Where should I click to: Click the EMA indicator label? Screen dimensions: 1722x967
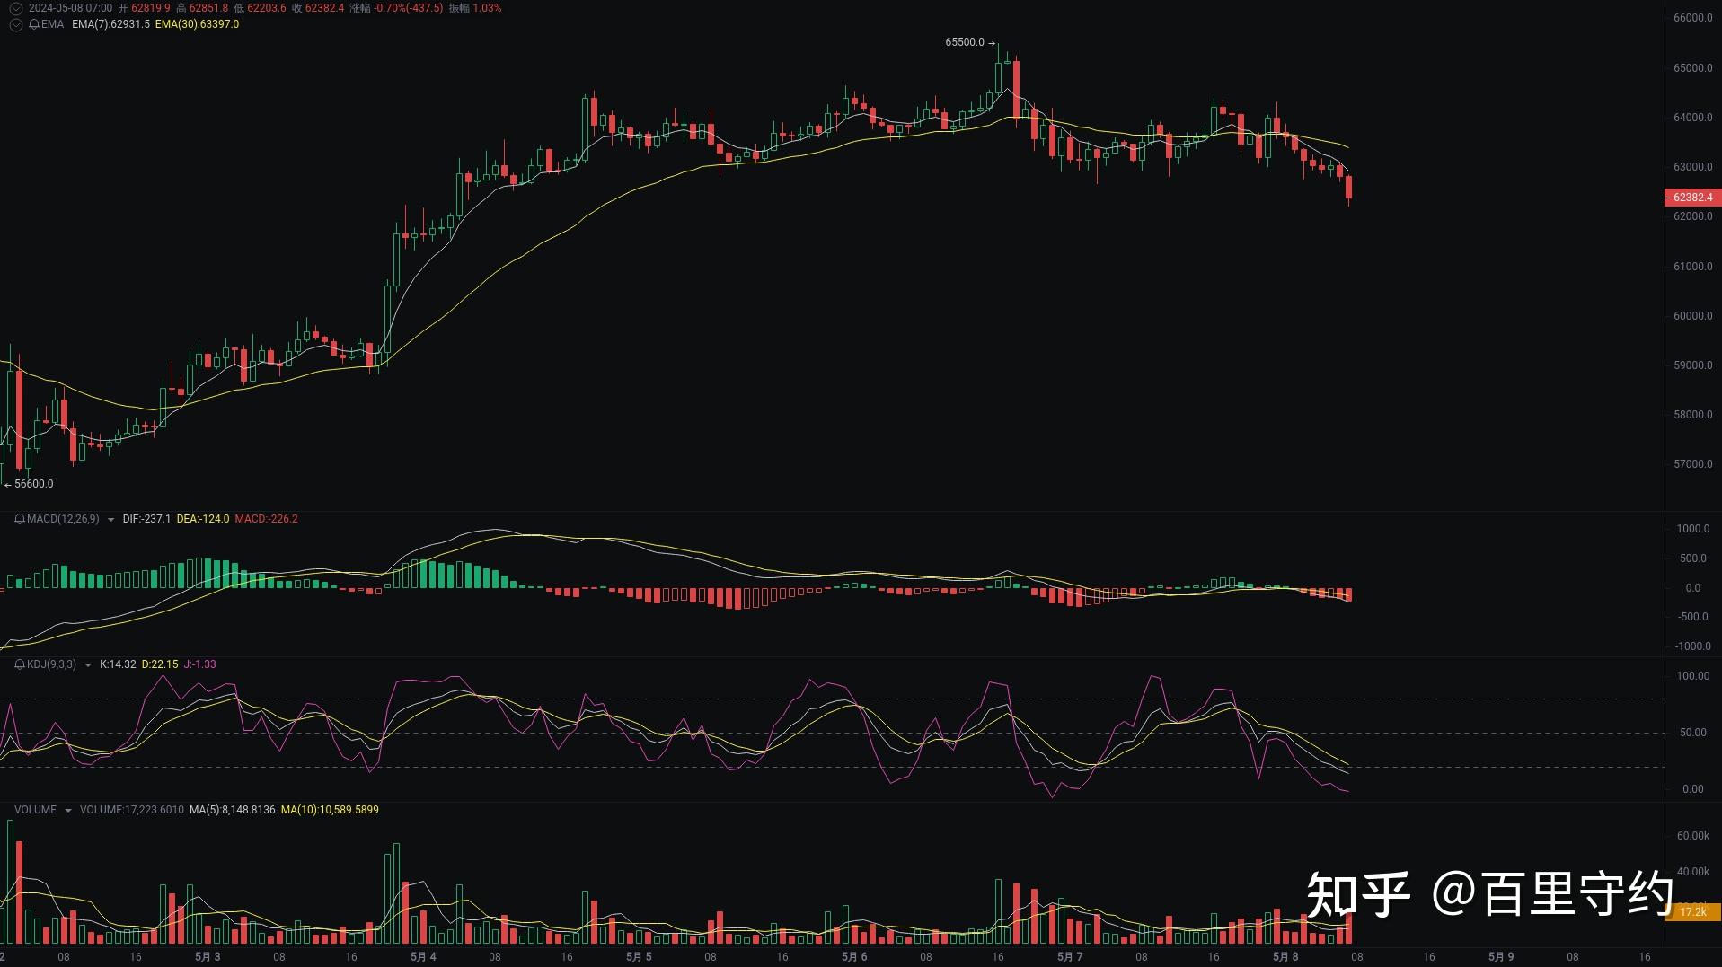click(x=52, y=24)
